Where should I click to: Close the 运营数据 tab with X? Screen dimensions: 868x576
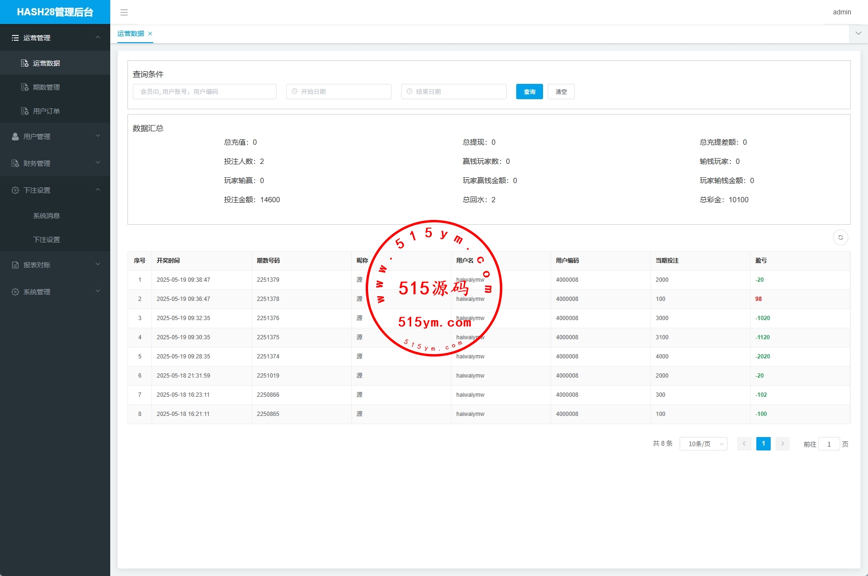tap(150, 34)
